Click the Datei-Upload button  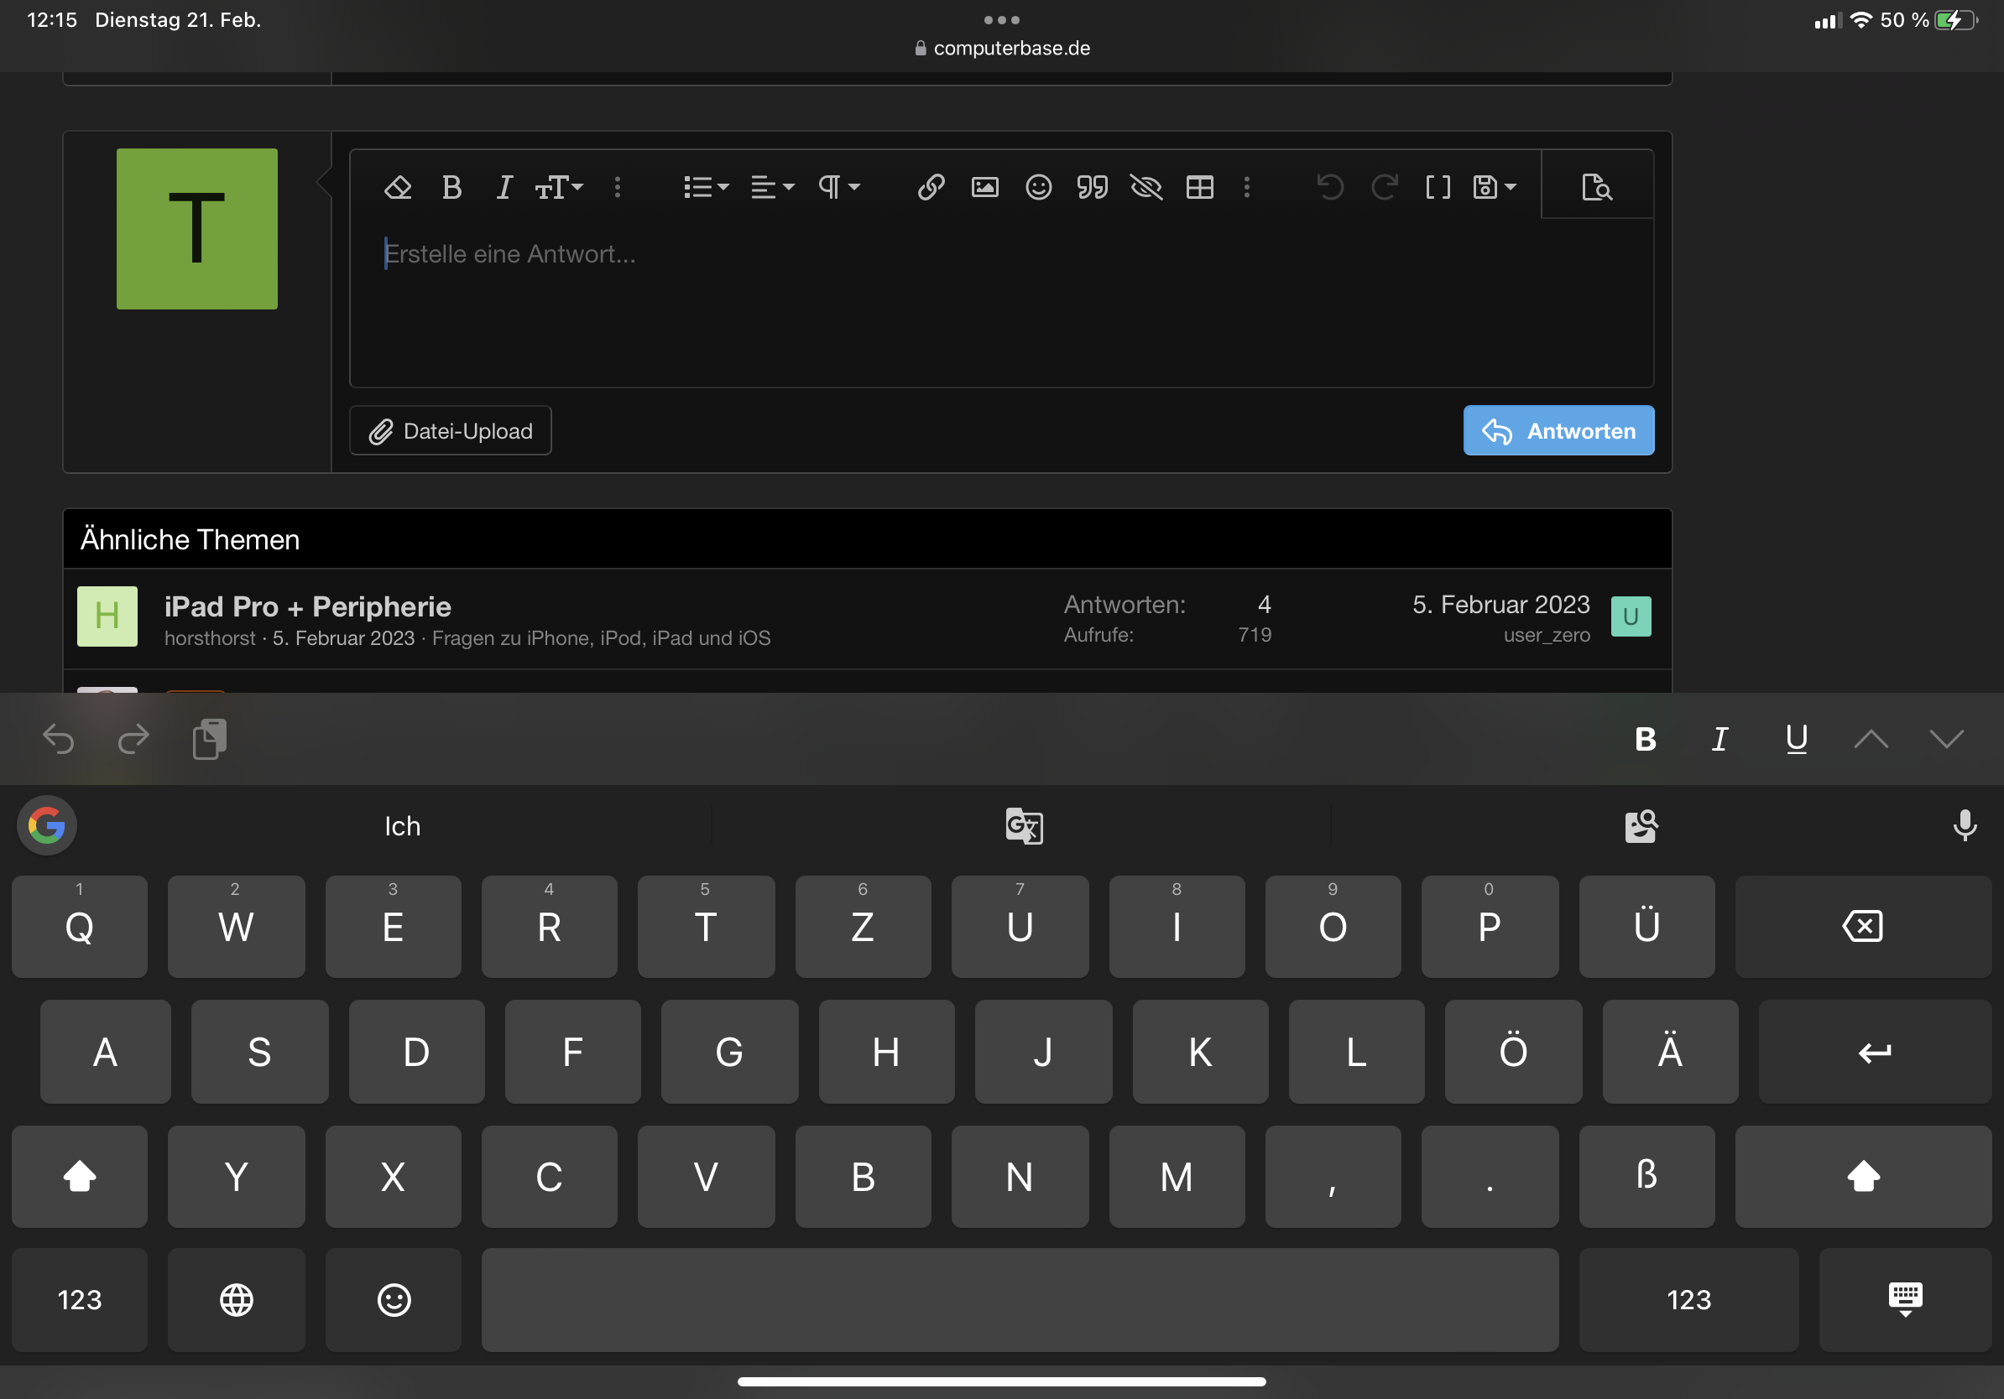451,431
